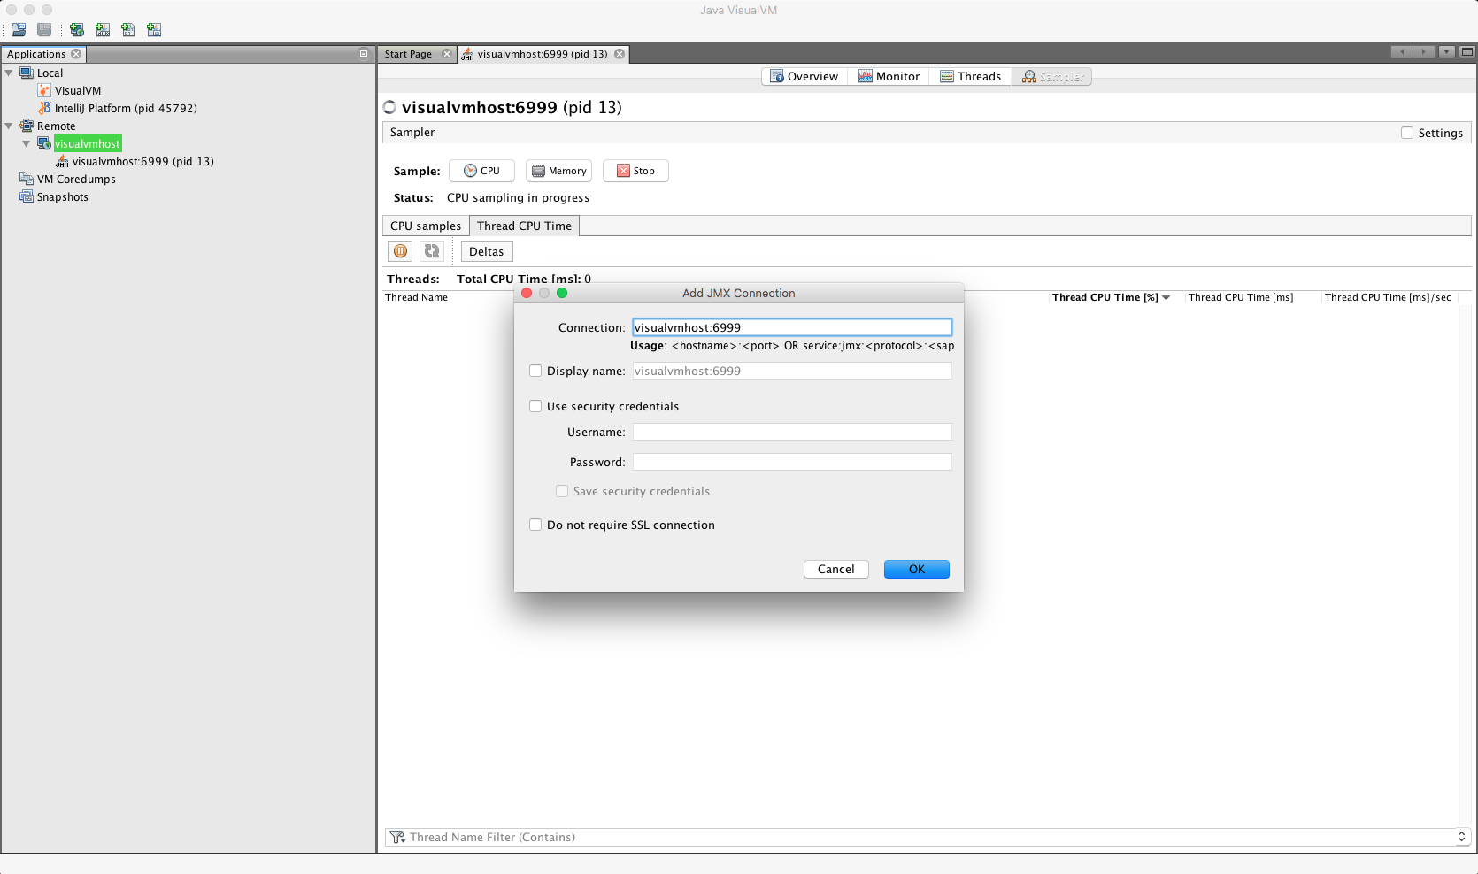Close the Start Page tab
The width and height of the screenshot is (1478, 874).
[447, 54]
